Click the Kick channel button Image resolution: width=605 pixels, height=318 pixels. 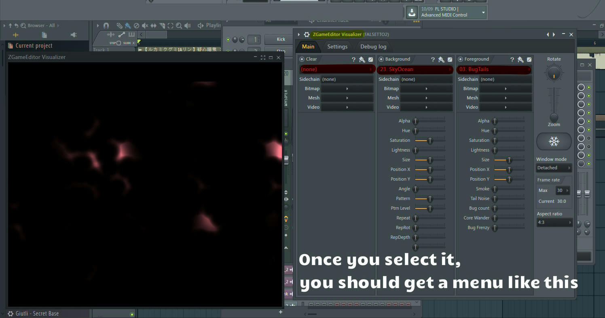[278, 39]
